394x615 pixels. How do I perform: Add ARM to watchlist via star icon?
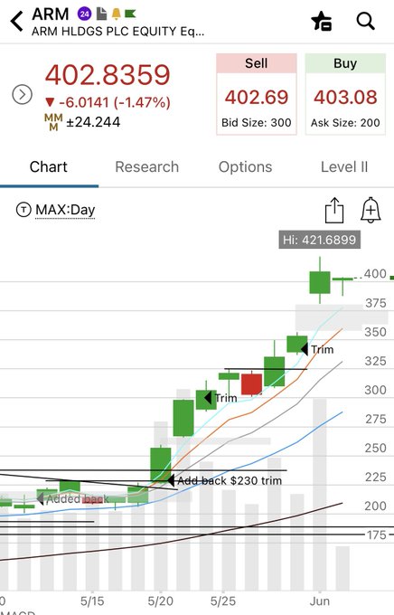click(322, 21)
